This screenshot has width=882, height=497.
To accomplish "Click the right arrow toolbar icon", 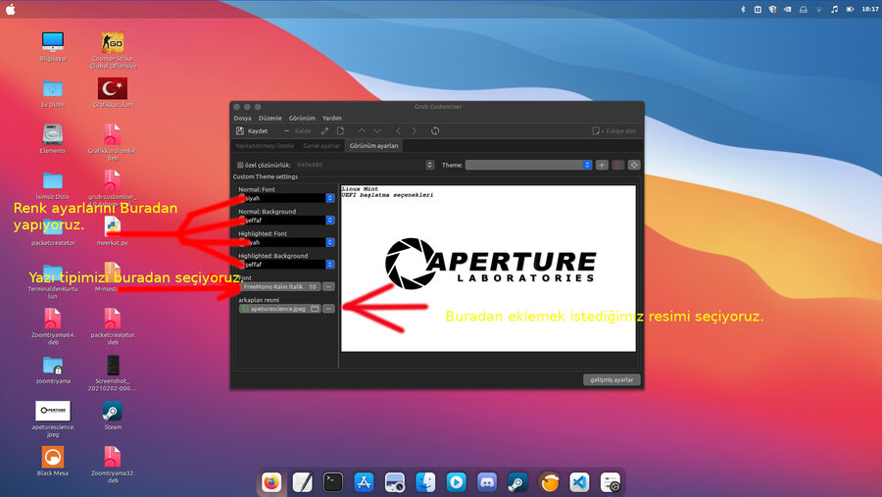I will point(414,131).
